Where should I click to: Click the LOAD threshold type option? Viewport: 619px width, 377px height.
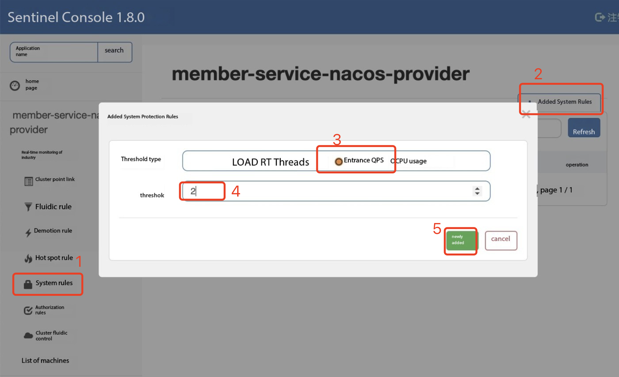point(245,162)
